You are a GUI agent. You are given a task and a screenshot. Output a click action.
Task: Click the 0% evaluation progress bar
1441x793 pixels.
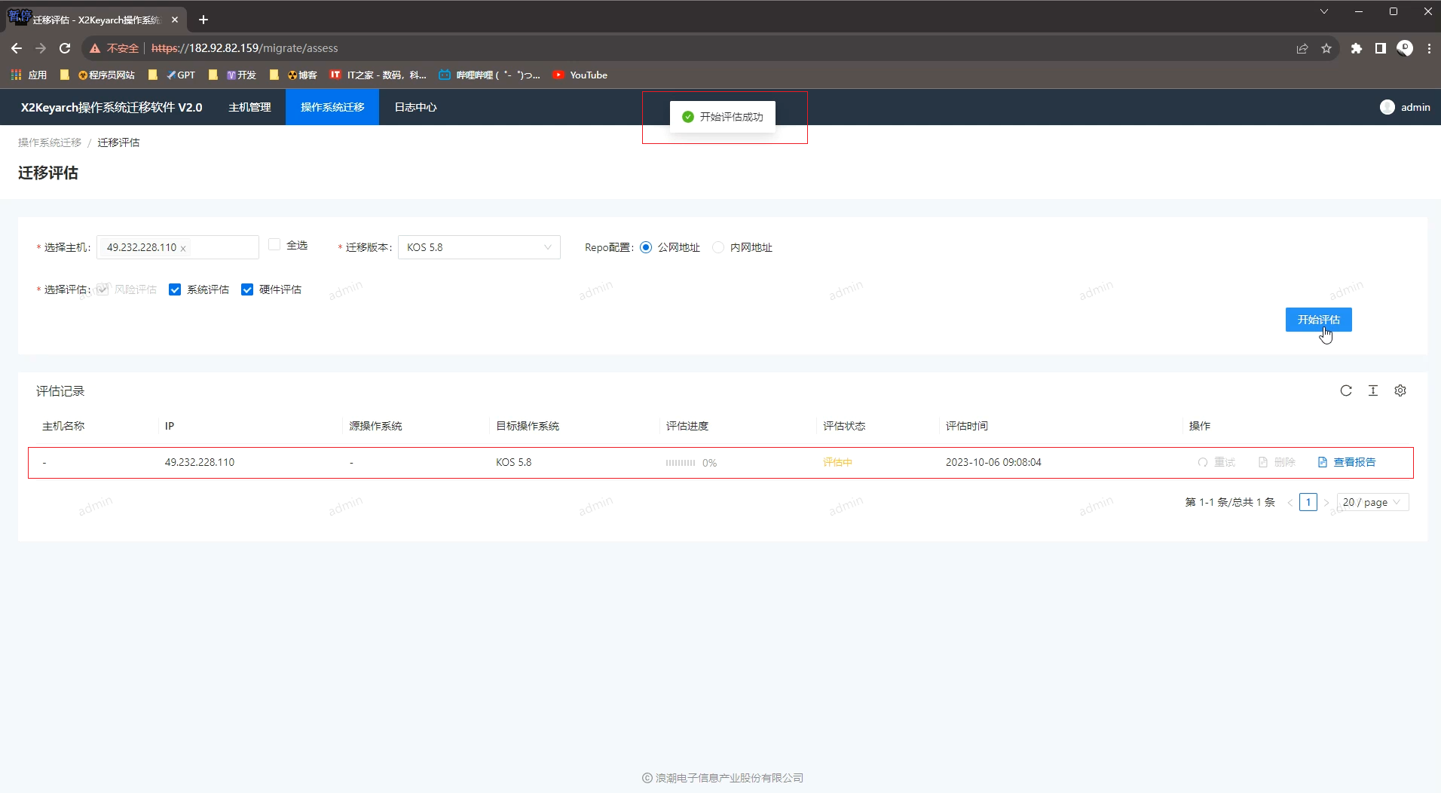click(x=691, y=463)
